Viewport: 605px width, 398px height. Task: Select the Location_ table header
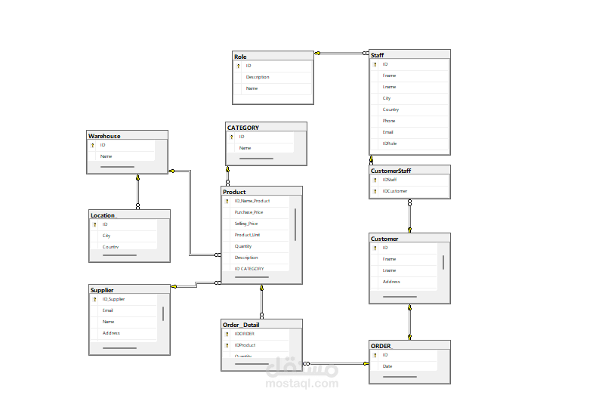[x=129, y=214]
